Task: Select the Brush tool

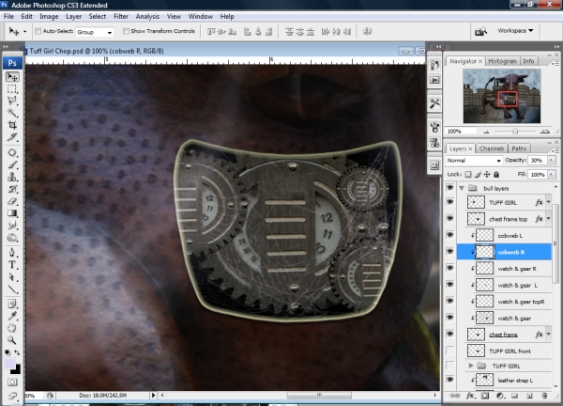Action: click(x=12, y=164)
